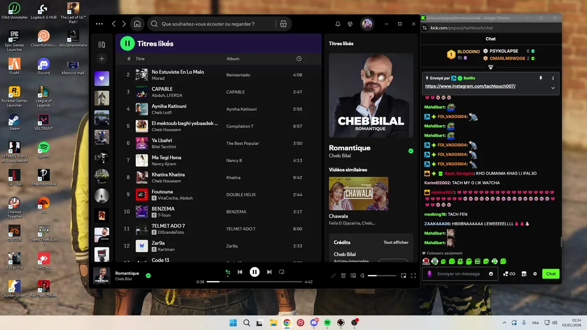Open the Windows Start menu
The image size is (587, 330).
[x=233, y=323]
